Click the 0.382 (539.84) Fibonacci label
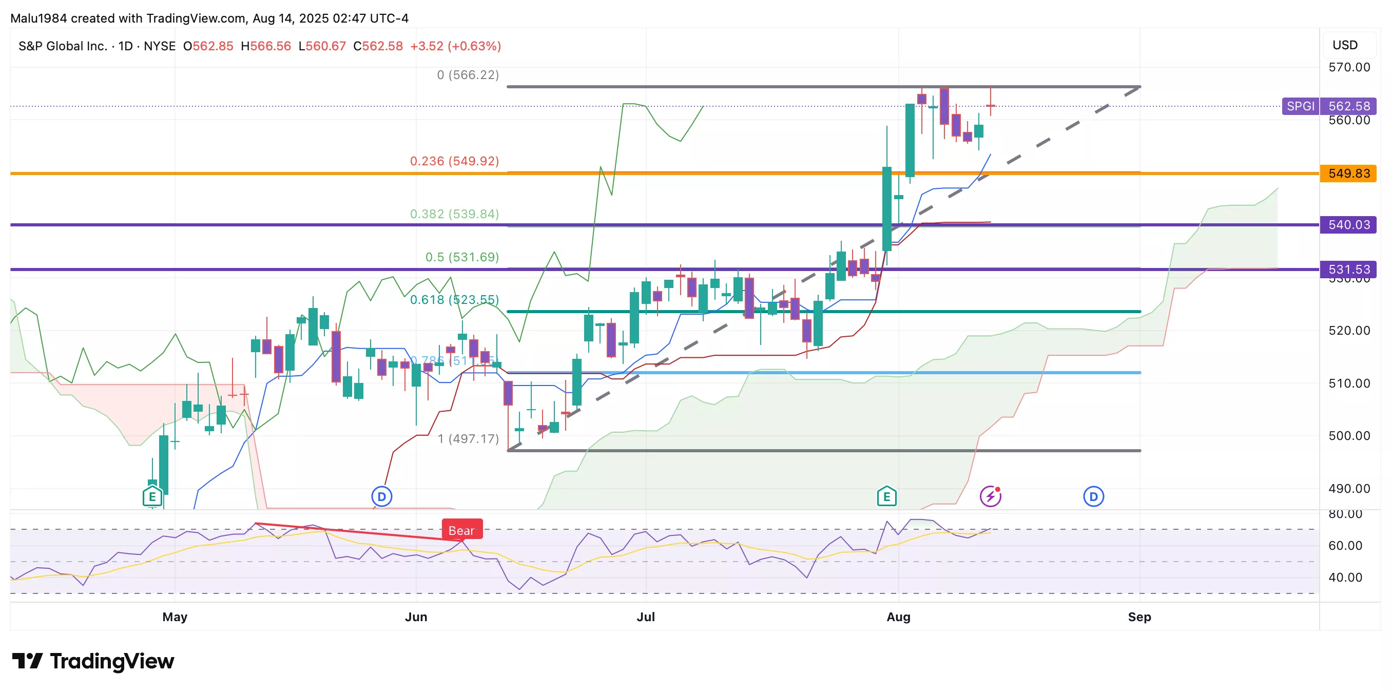The width and height of the screenshot is (1391, 692). point(454,214)
